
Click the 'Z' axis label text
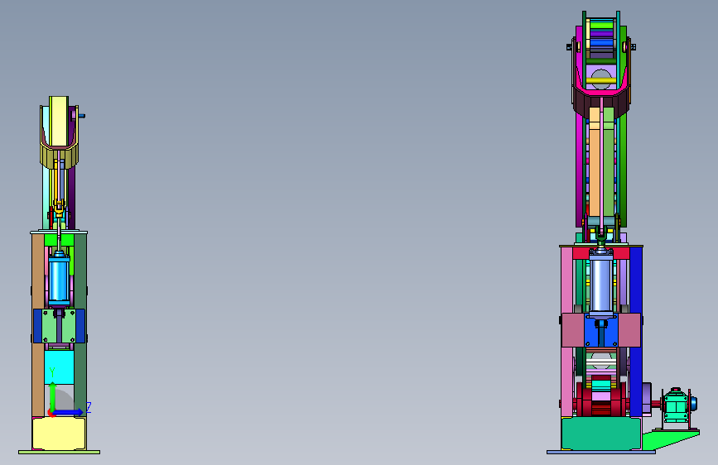tap(89, 407)
